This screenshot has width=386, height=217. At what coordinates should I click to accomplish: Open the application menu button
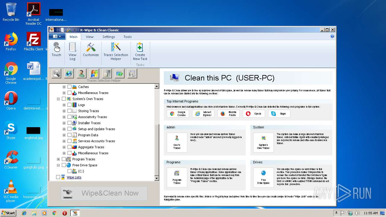[x=57, y=36]
